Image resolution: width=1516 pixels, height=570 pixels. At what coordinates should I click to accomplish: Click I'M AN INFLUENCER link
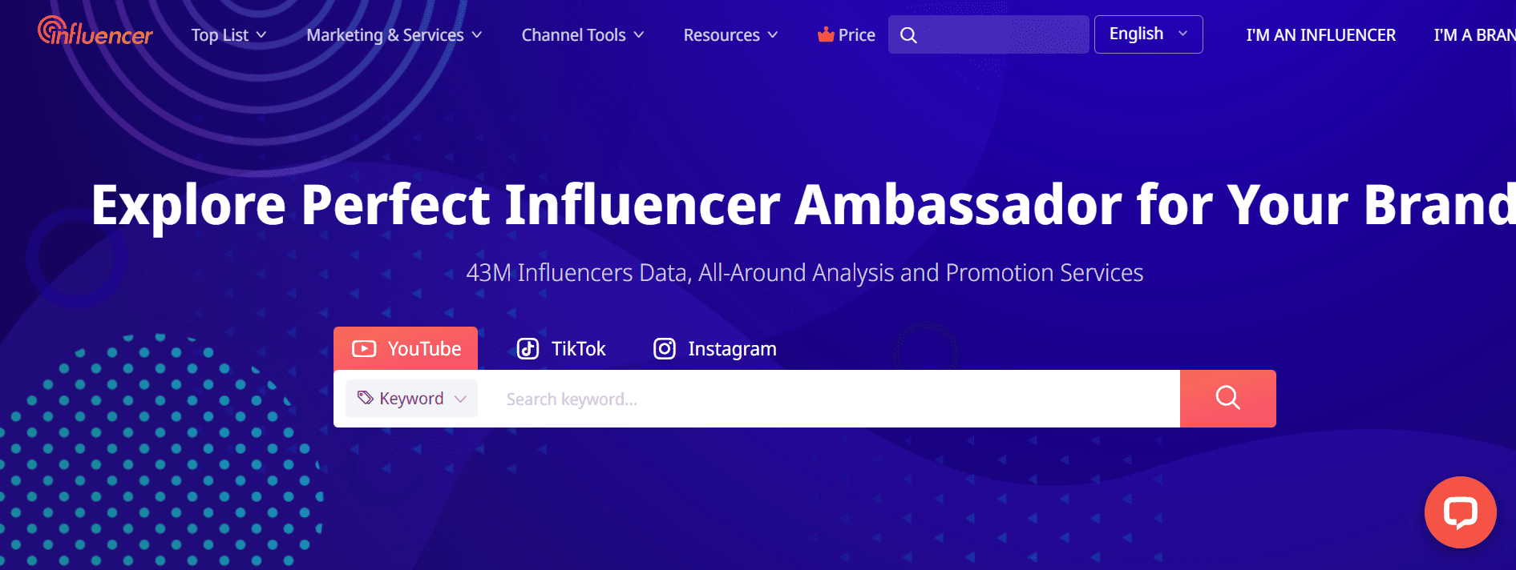[x=1320, y=35]
